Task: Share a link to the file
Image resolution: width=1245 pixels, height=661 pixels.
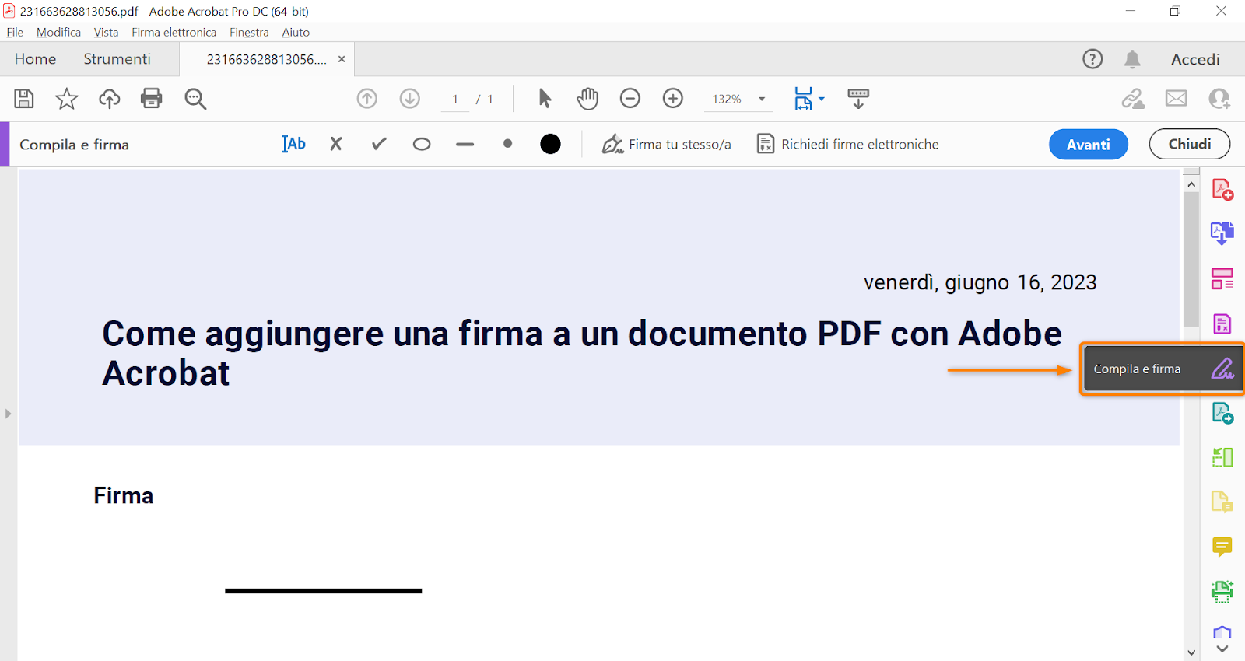Action: coord(1133,99)
